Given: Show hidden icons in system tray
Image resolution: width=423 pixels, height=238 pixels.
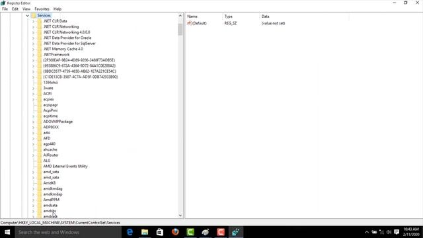Looking at the screenshot, I should coord(367,232).
